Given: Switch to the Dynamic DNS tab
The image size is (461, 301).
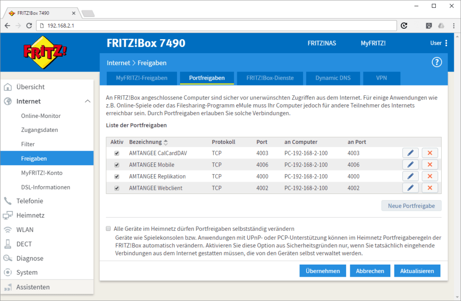Looking at the screenshot, I should [333, 78].
